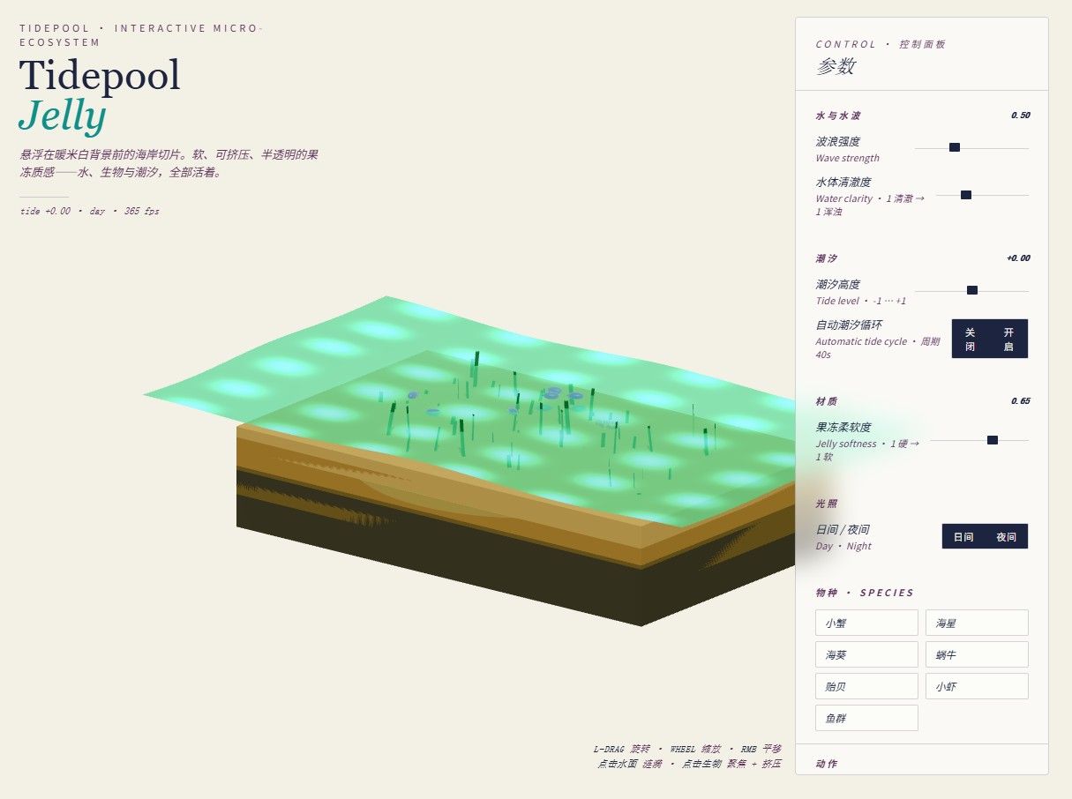The image size is (1072, 799).
Task: Turn on the automatic tide cycle with 开启
Action: click(x=1008, y=339)
